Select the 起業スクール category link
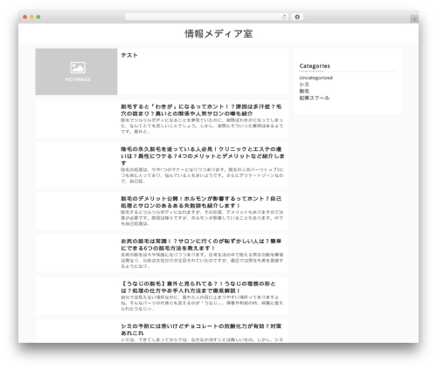437x369 pixels. [x=315, y=98]
